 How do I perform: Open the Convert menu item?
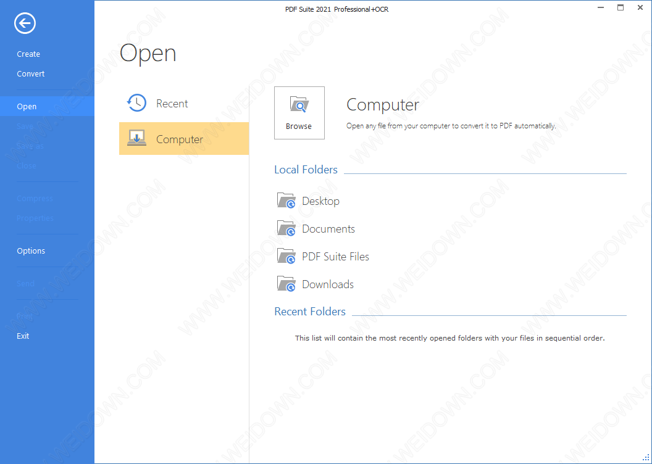coord(30,73)
